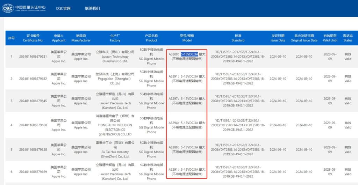Select certificate number 2024011606679882
Image resolution: width=358 pixels, height=185 pixels.
[x=33, y=79]
